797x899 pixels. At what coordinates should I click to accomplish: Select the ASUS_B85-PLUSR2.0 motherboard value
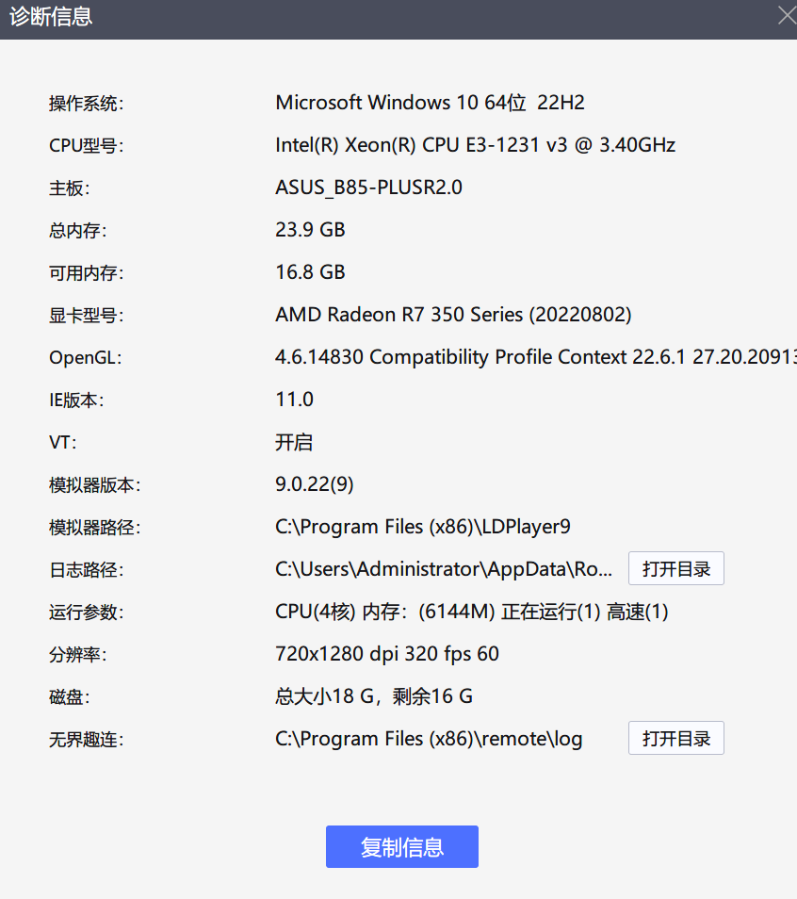368,188
